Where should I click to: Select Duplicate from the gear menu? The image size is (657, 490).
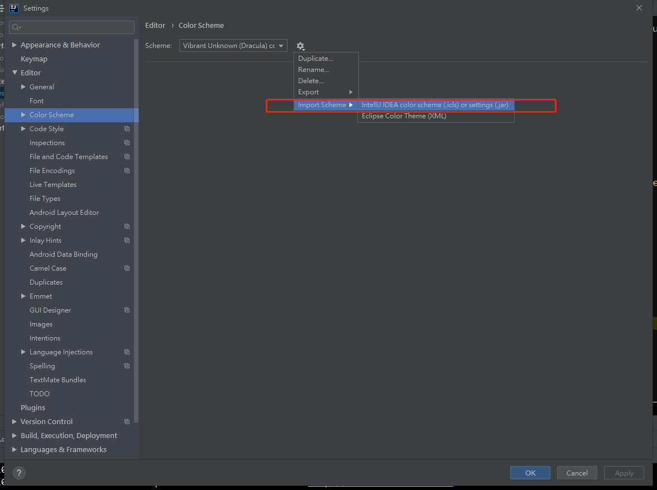click(x=315, y=58)
